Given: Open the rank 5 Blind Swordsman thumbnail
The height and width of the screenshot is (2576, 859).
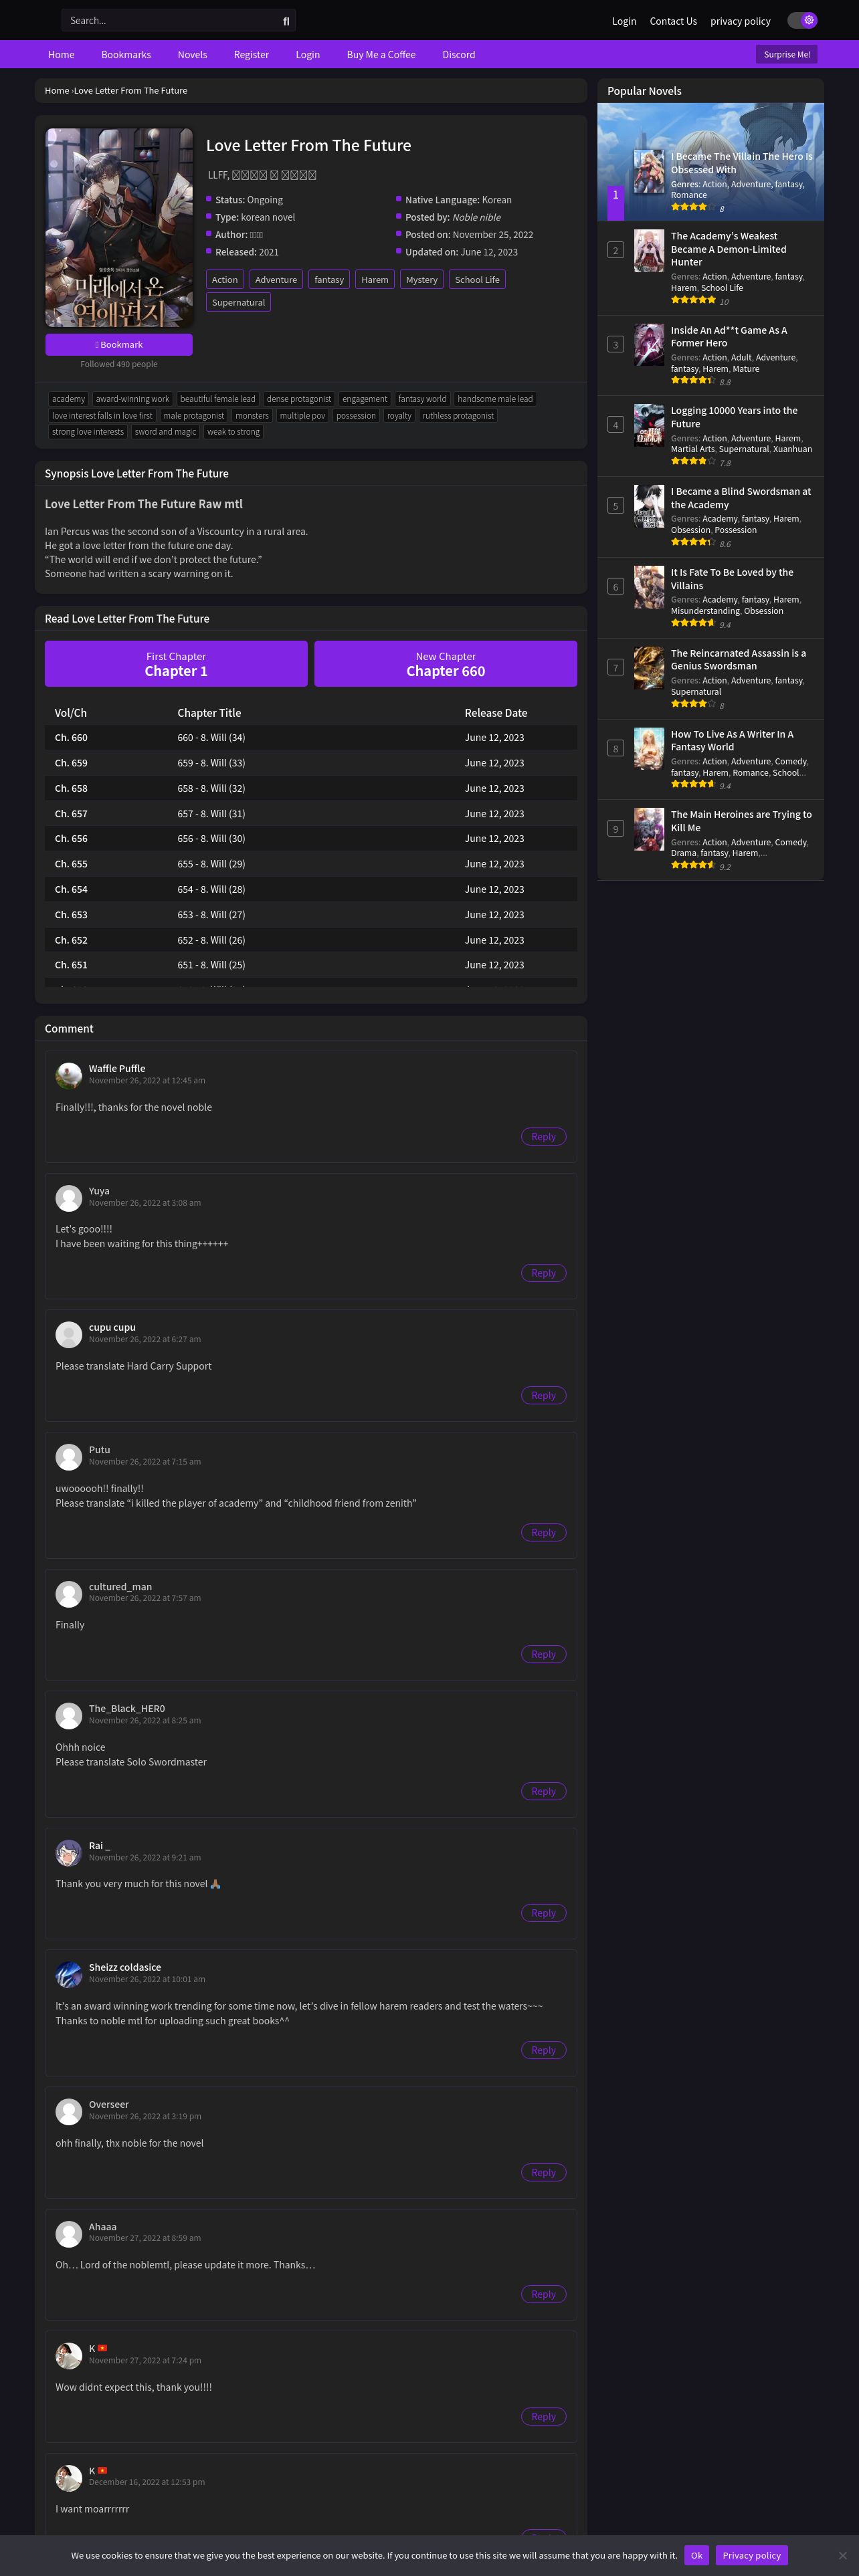Looking at the screenshot, I should click(x=649, y=506).
